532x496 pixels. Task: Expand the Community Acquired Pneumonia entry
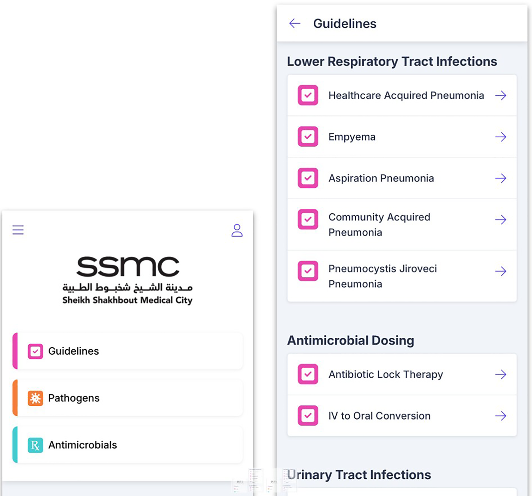point(501,220)
